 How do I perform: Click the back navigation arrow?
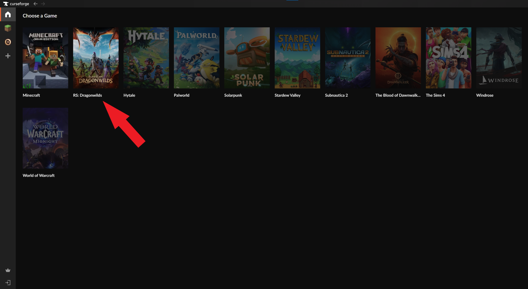36,4
